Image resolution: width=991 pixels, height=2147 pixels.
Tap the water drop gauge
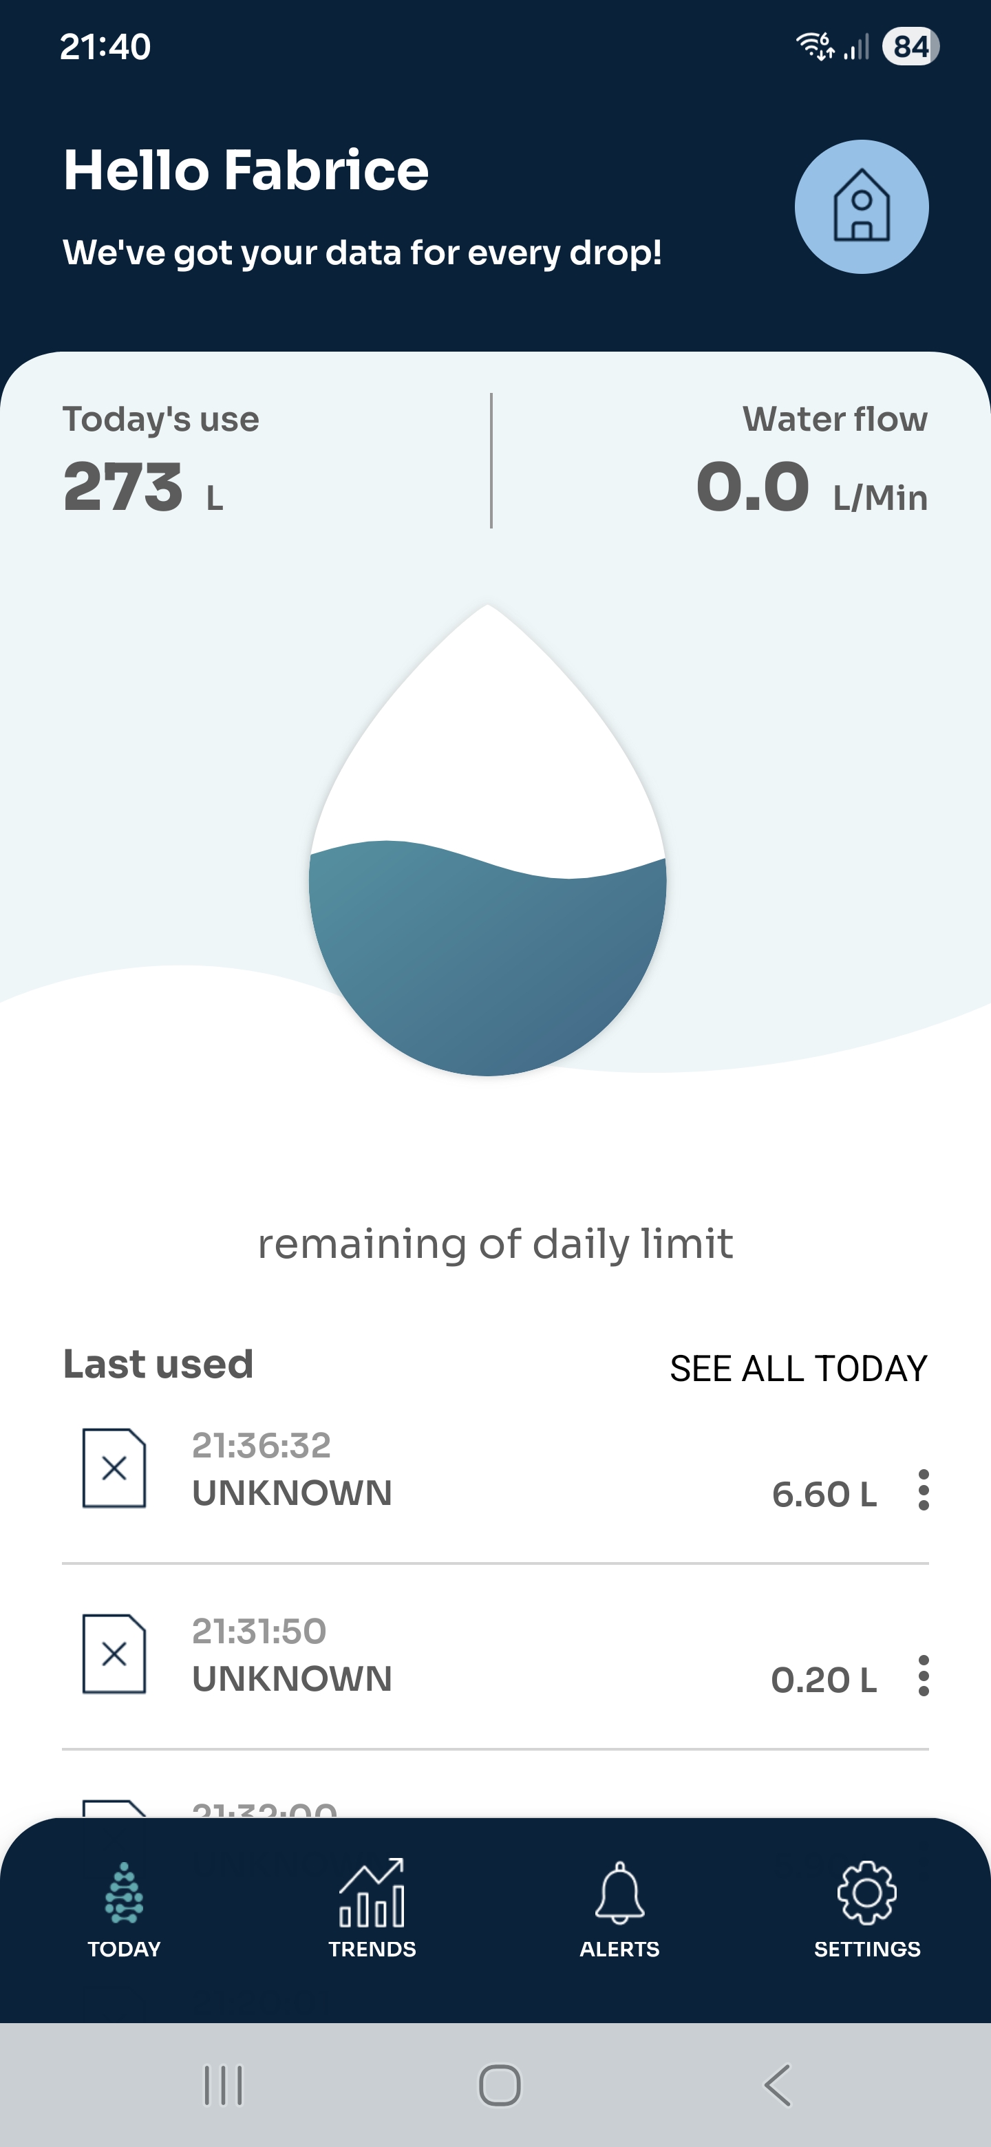(487, 842)
